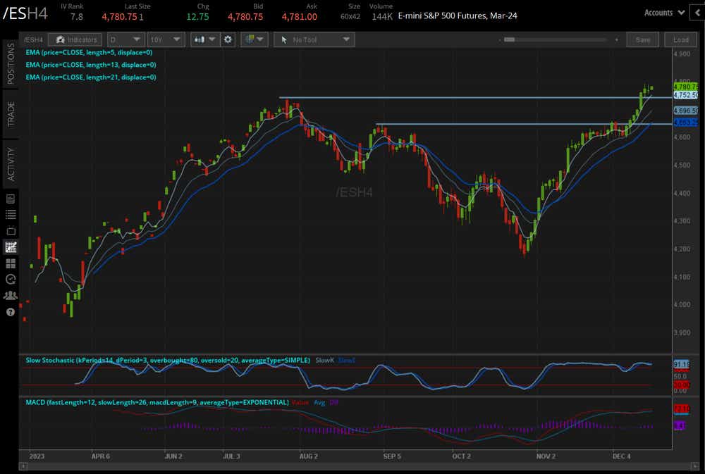Viewport: 705px width, 474px height.
Task: Collapse the right side panel arrow
Action: (697, 13)
